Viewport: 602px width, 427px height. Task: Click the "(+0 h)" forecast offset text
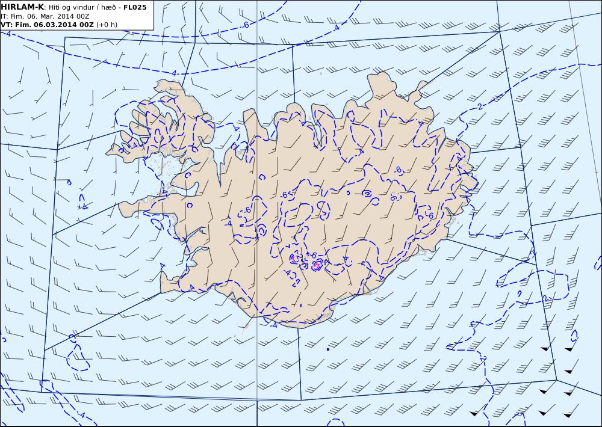[107, 25]
